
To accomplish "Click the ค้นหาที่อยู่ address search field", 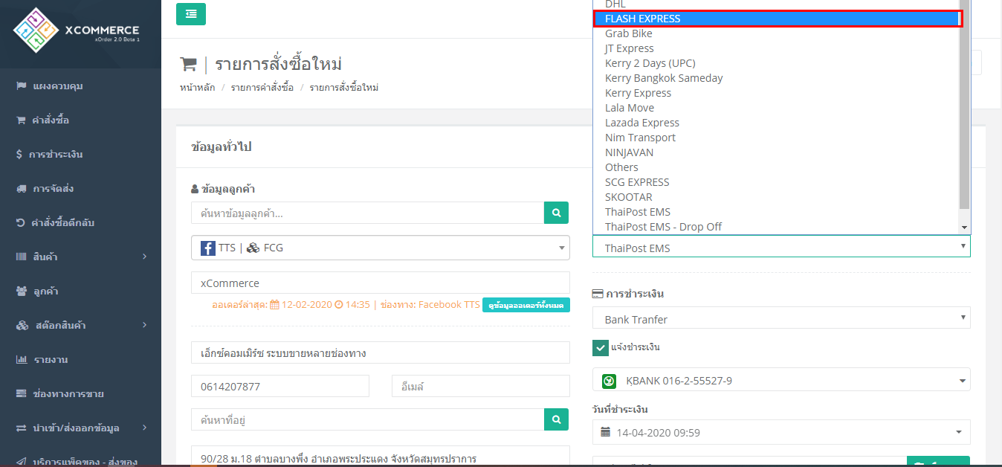I will pos(367,419).
